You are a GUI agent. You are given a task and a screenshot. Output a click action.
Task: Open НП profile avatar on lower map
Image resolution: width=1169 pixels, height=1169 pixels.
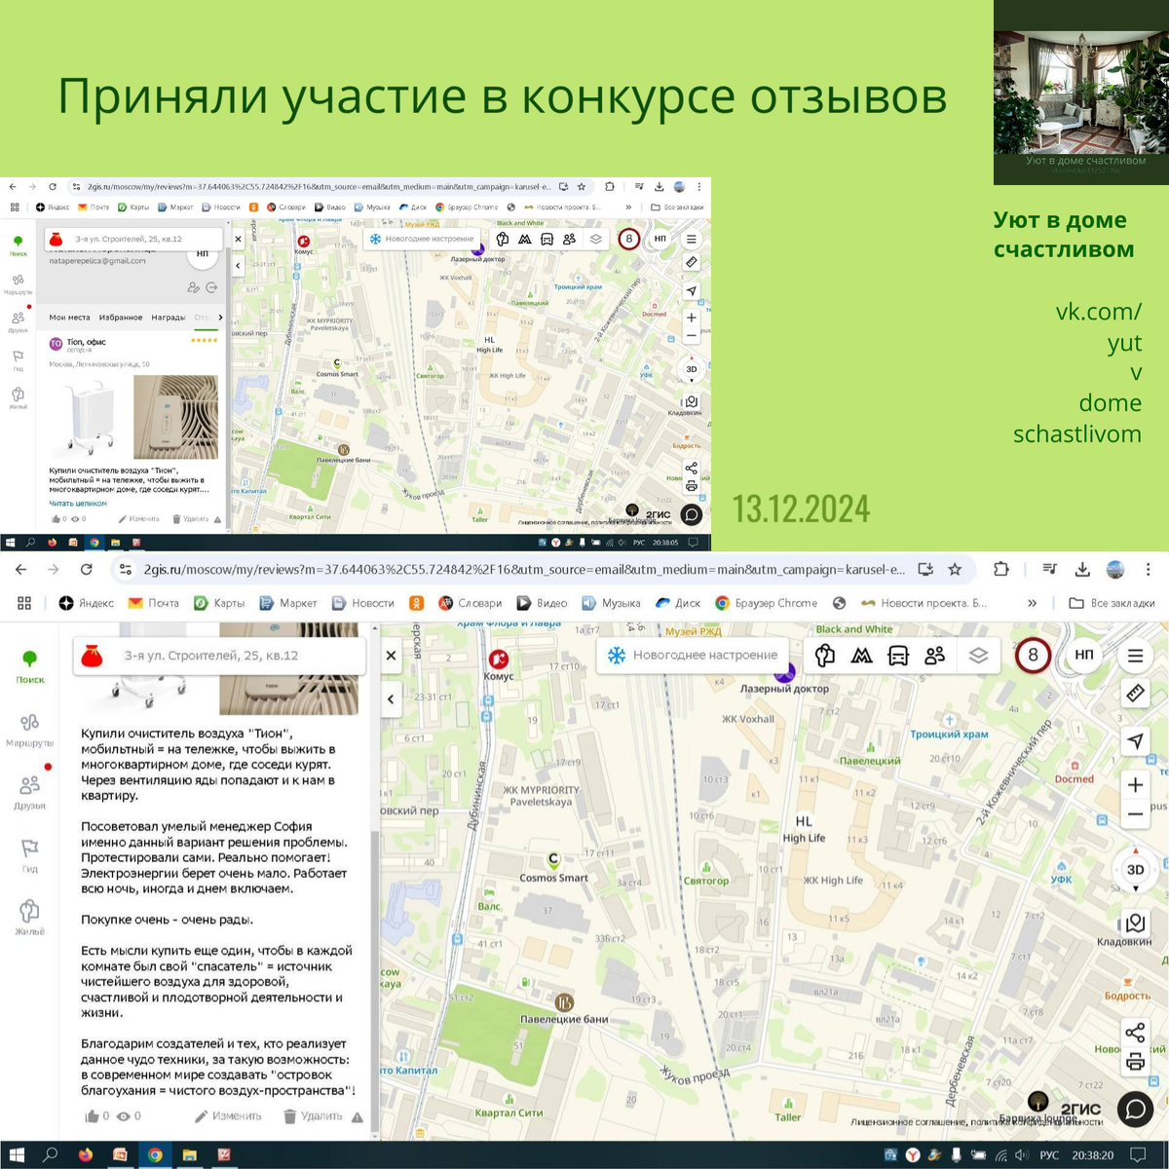pyautogui.click(x=1084, y=655)
